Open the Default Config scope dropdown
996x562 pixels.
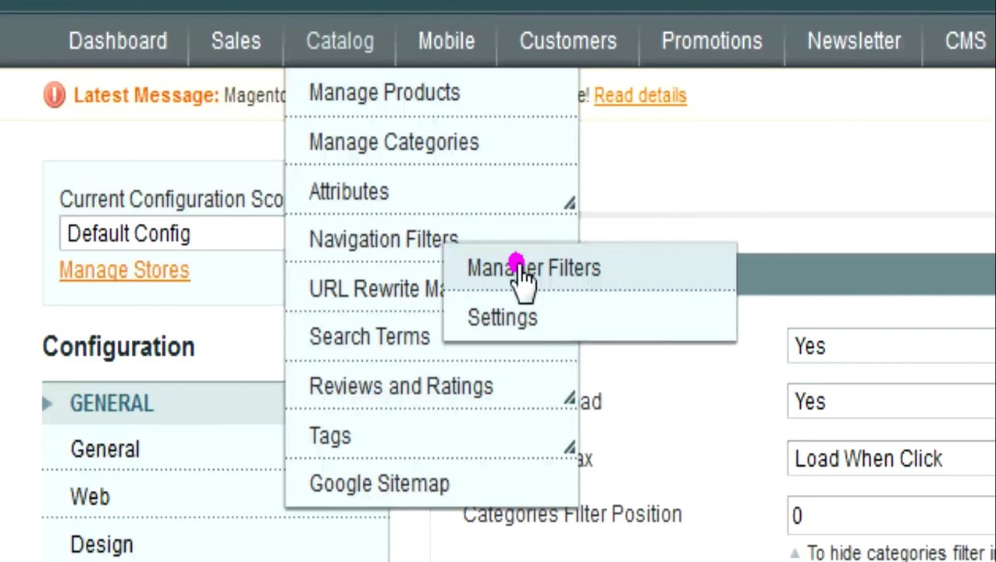point(173,234)
